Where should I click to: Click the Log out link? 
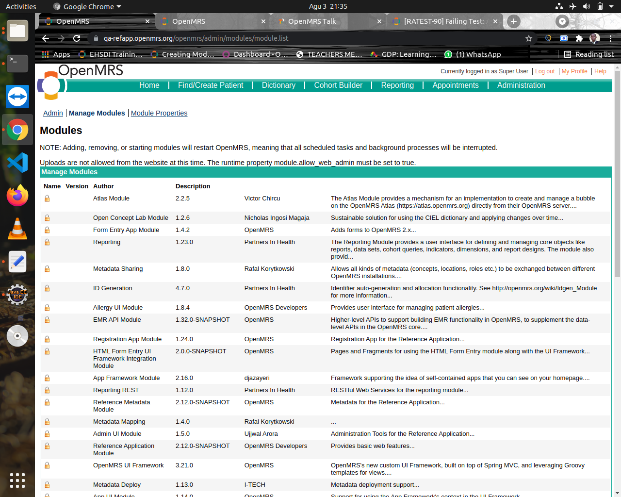545,71
